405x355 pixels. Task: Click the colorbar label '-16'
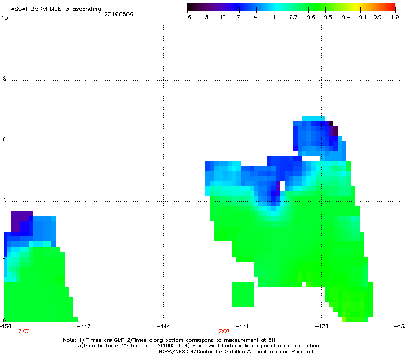[x=186, y=17]
